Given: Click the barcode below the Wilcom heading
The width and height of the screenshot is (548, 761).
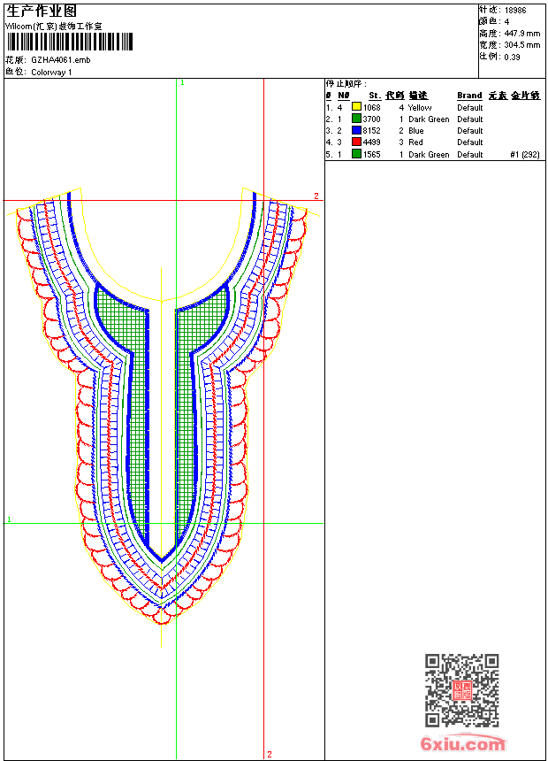Looking at the screenshot, I should [69, 42].
